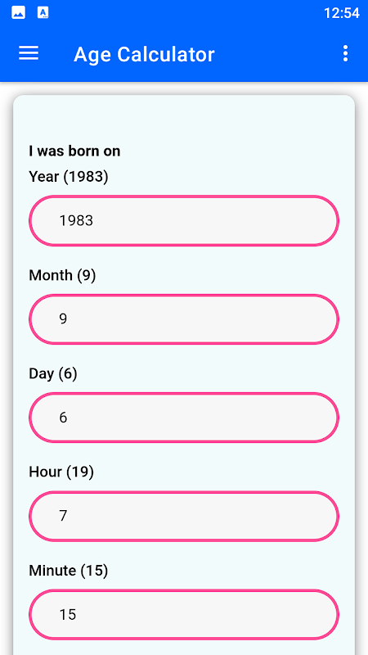The width and height of the screenshot is (368, 655).
Task: Tap the blue app bar between title and overflow
Action: [x=276, y=54]
